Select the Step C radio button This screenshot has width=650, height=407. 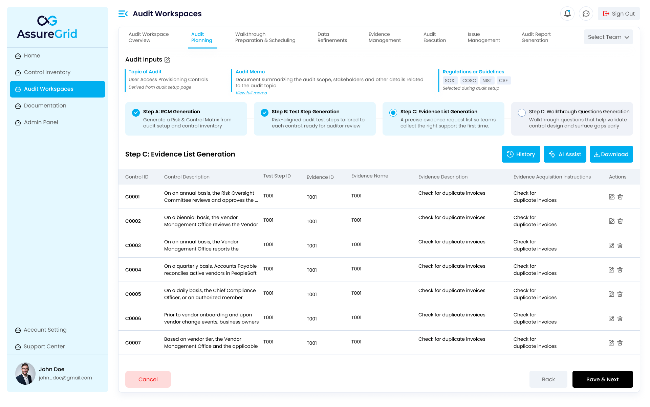coord(393,113)
